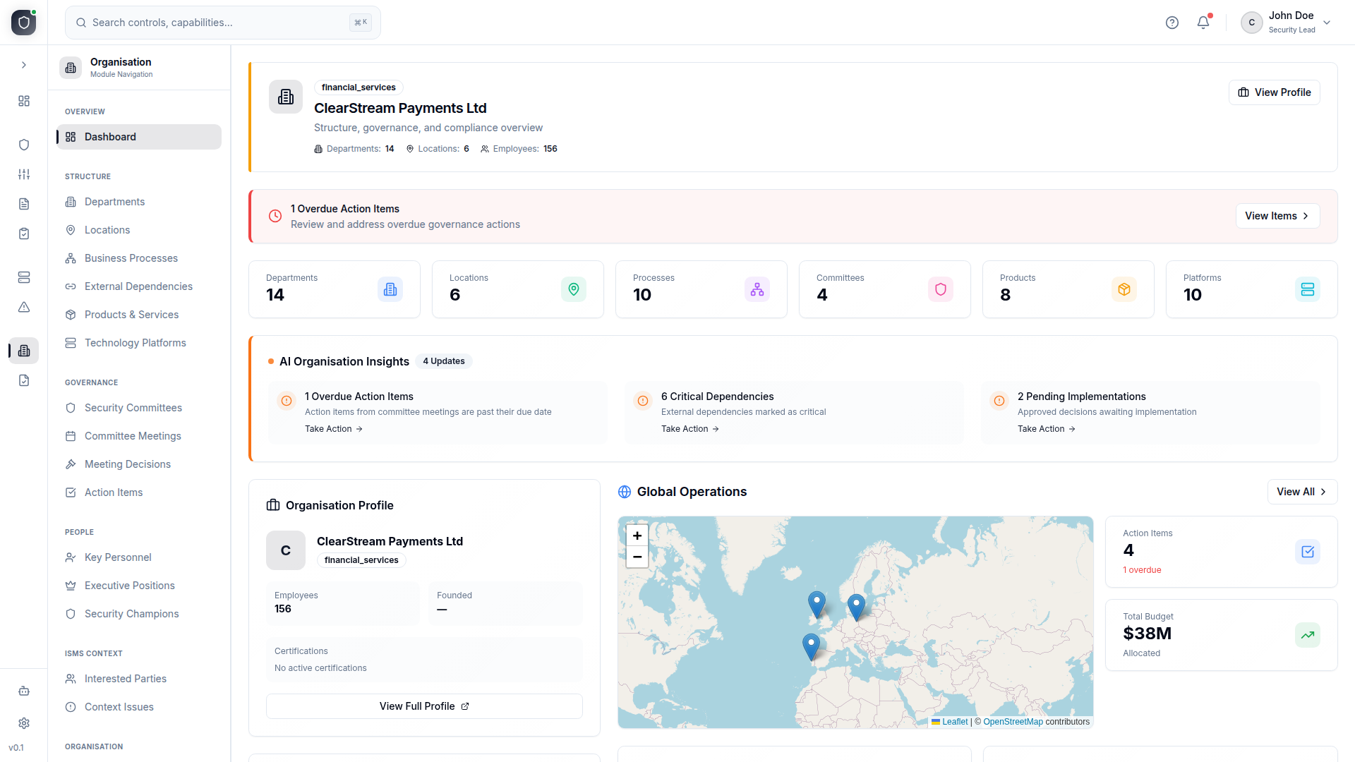Select the warning triangle icon in the sidebar rail
The width and height of the screenshot is (1355, 762).
(x=23, y=307)
